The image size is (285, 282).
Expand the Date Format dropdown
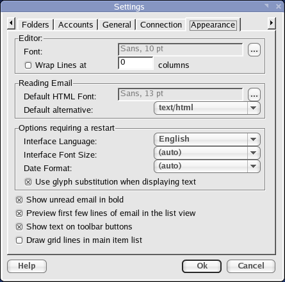tap(207, 166)
